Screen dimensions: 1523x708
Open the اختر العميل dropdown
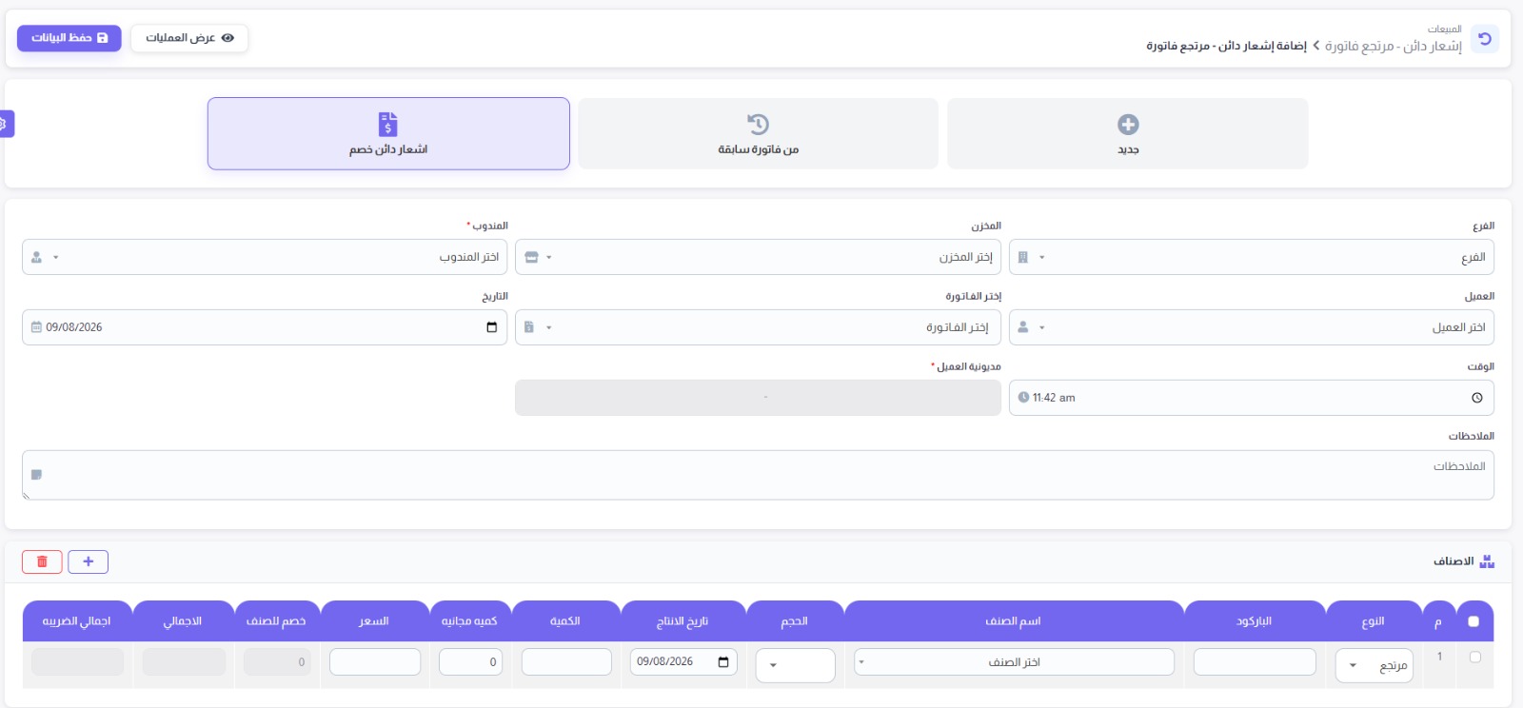pyautogui.click(x=1252, y=327)
